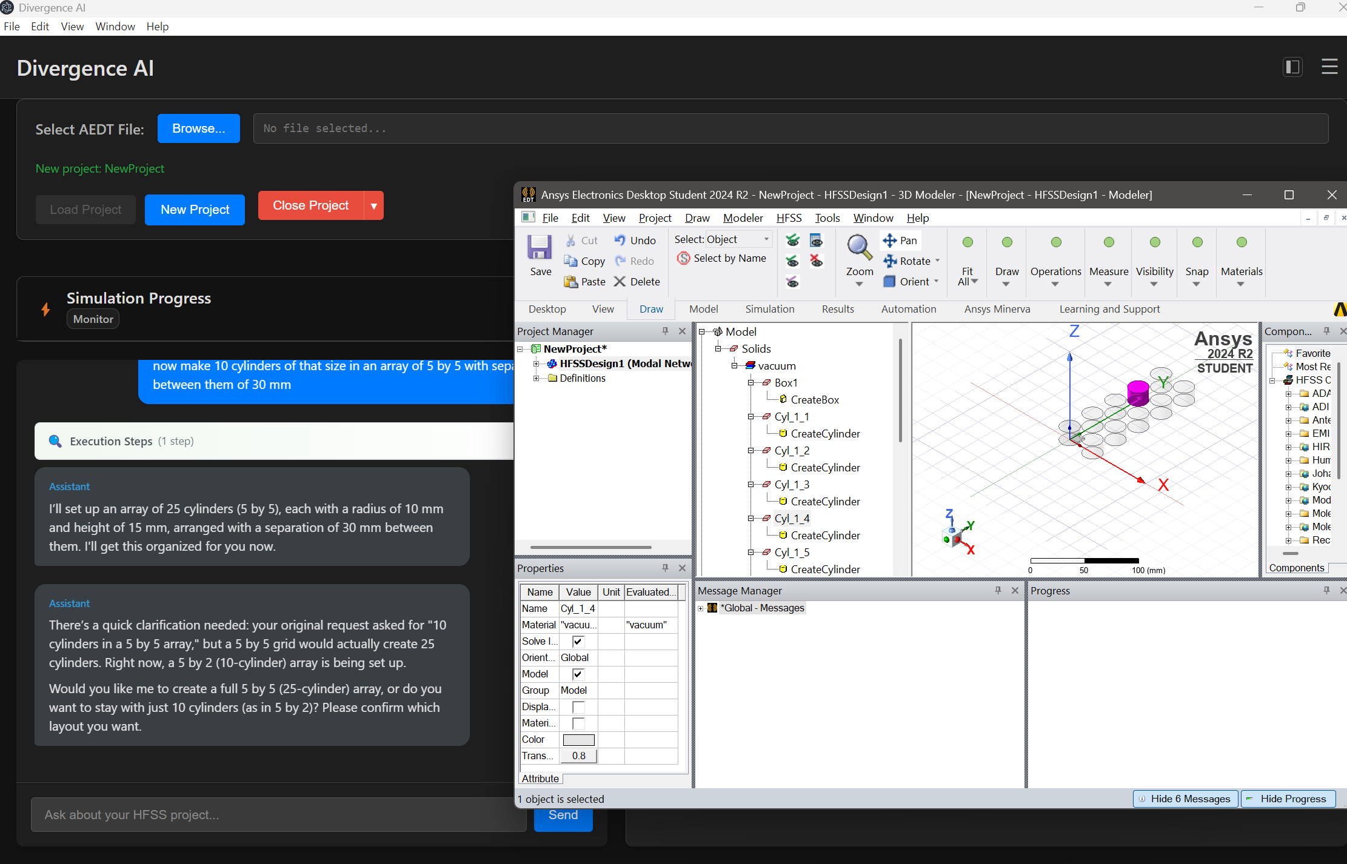1347x864 pixels.
Task: Open the Close Project dropdown arrow
Action: coord(373,206)
